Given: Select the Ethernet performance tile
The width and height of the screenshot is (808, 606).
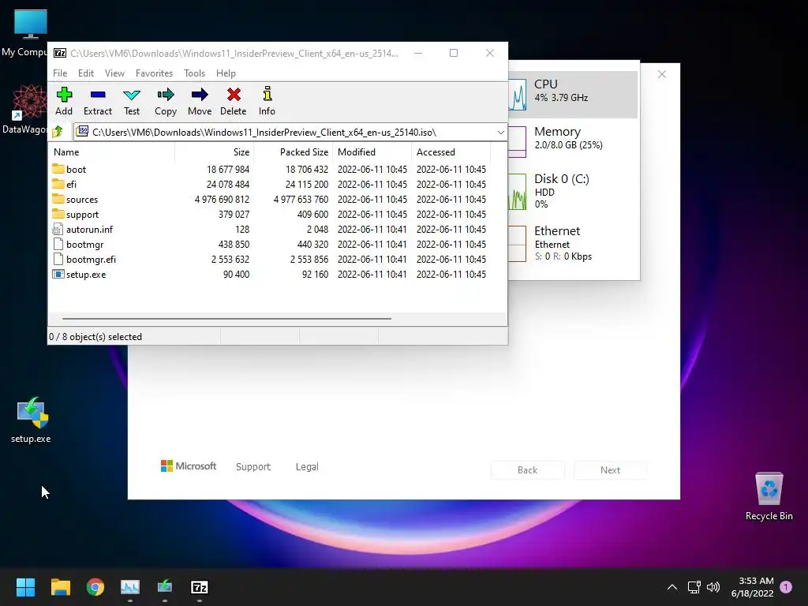Looking at the screenshot, I should (573, 243).
